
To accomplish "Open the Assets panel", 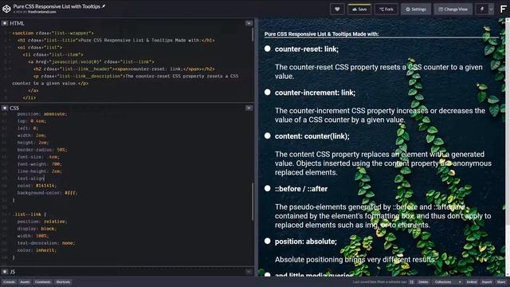I will (25, 281).
